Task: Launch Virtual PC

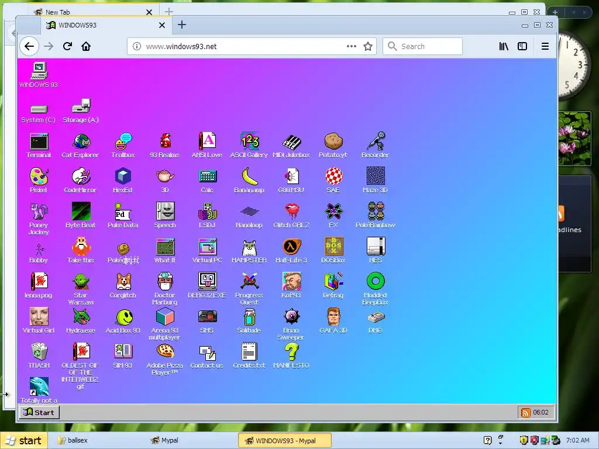Action: (x=207, y=250)
